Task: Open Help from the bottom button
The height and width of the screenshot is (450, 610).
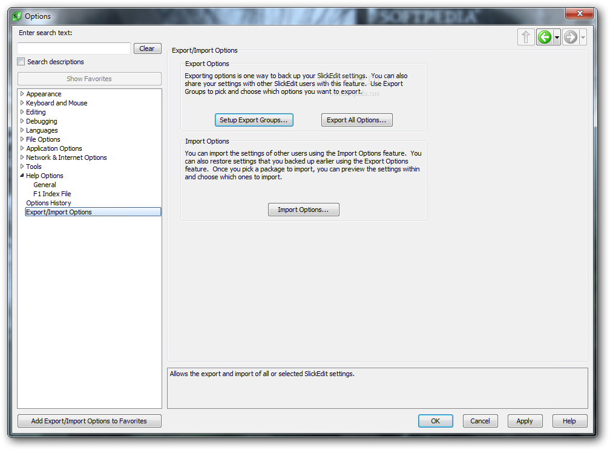Action: coord(569,421)
